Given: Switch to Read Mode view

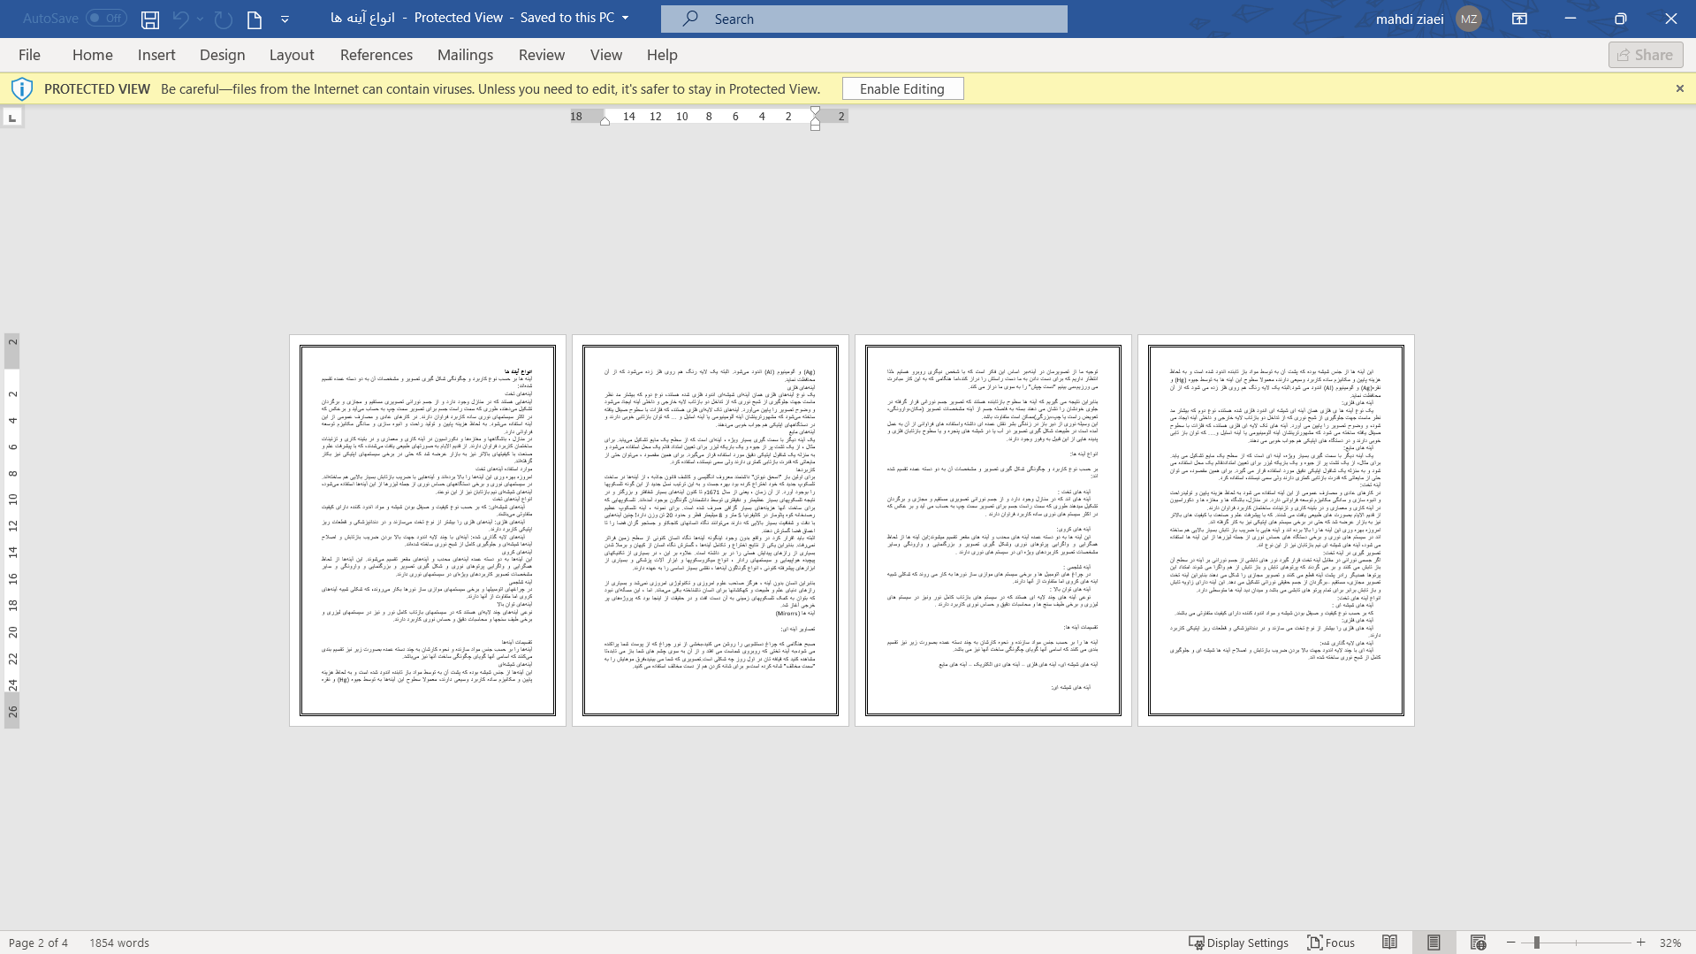Looking at the screenshot, I should [1390, 943].
